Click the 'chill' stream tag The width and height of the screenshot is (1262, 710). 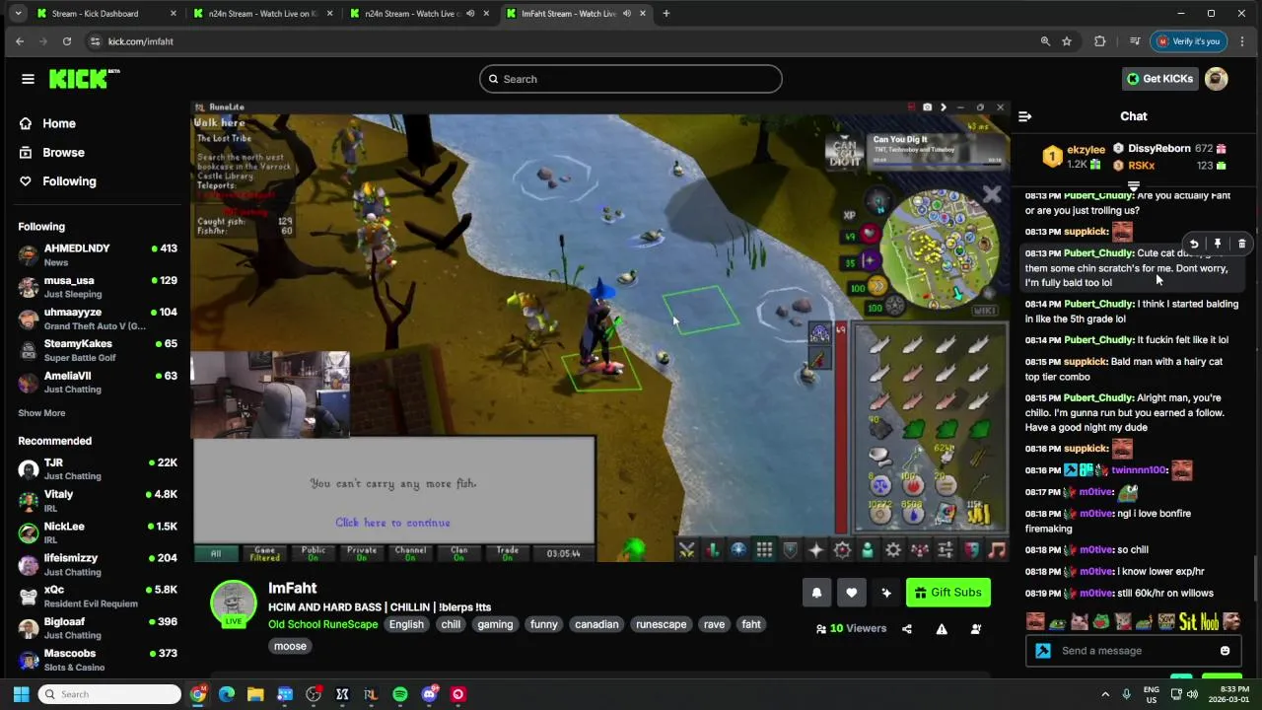[451, 624]
